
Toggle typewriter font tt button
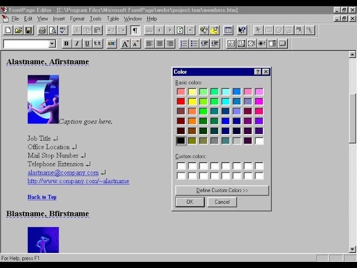click(98, 44)
